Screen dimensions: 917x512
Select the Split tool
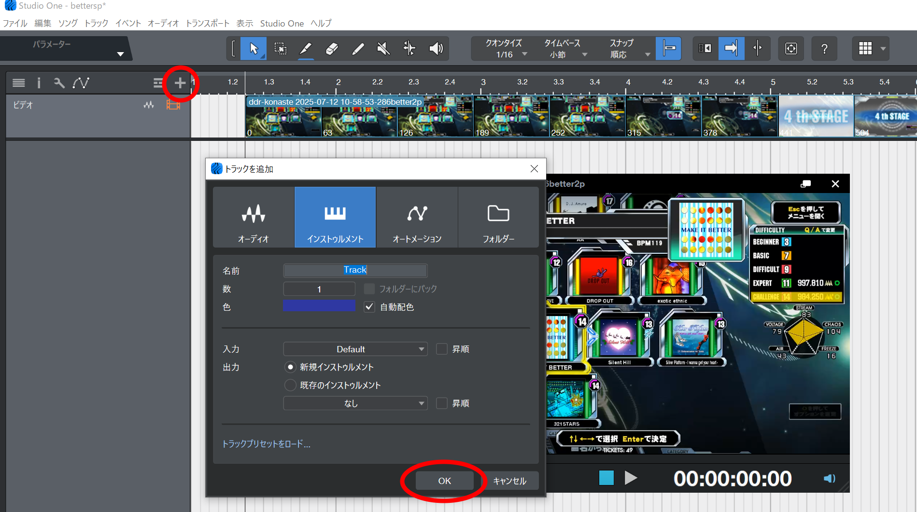pos(306,48)
